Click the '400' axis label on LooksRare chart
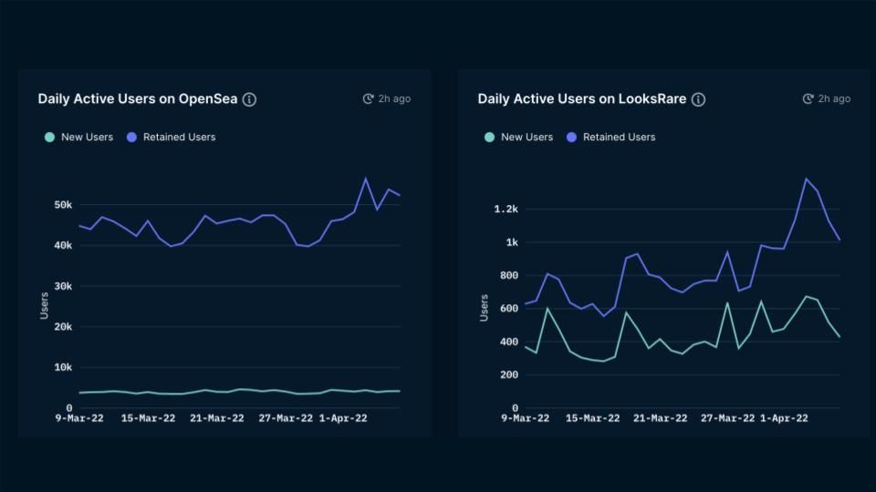The height and width of the screenshot is (492, 876). pyautogui.click(x=509, y=342)
